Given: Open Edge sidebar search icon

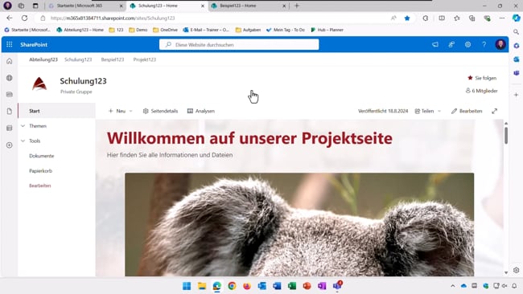Looking at the screenshot, I should (516, 32).
